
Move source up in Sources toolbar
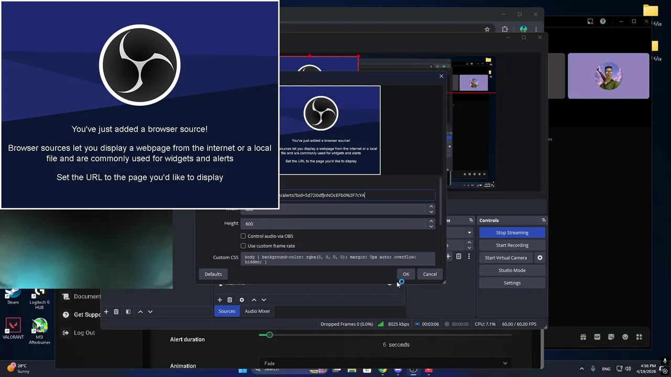click(x=254, y=300)
